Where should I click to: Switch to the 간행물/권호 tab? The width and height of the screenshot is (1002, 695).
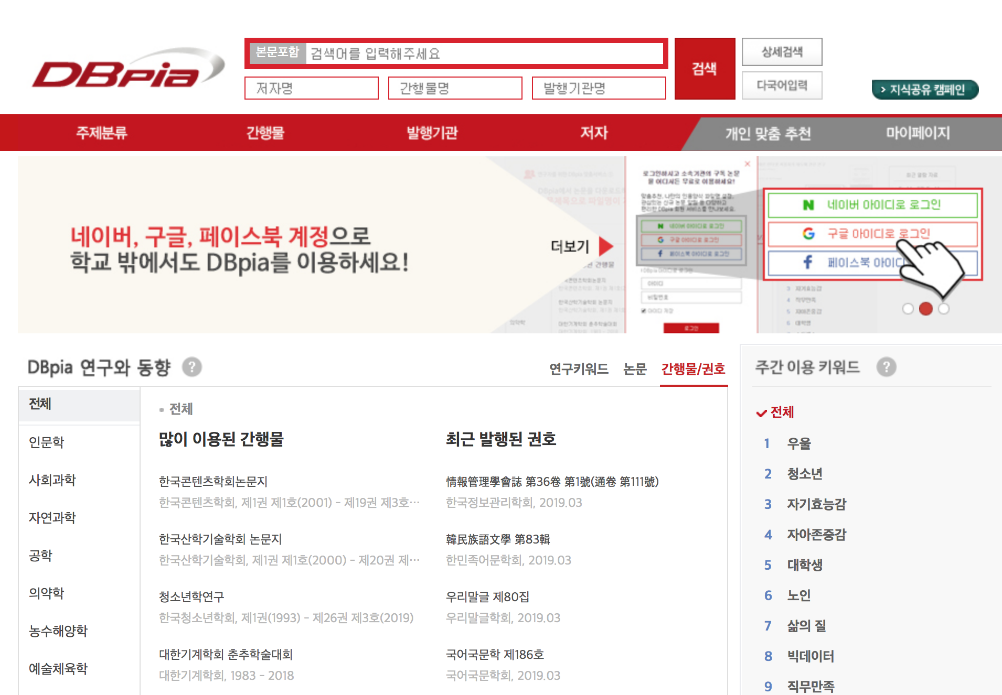tap(694, 369)
